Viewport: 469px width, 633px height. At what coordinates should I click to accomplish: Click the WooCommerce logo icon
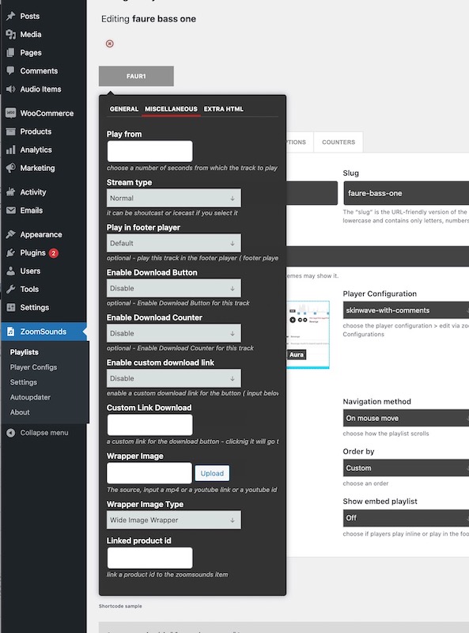point(11,113)
